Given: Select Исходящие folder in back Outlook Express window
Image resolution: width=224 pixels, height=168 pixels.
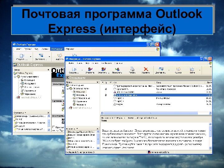Looking at the screenshot, I should (30, 84).
